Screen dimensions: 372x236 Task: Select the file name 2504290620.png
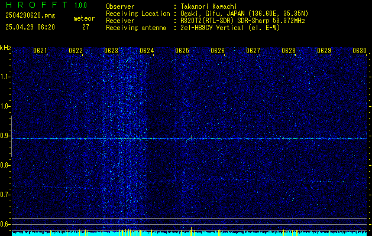30,16
